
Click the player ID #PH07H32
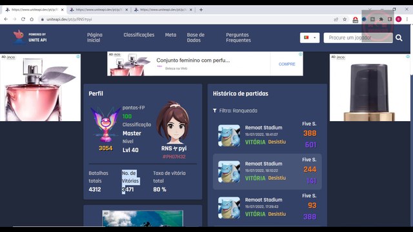tap(174, 157)
